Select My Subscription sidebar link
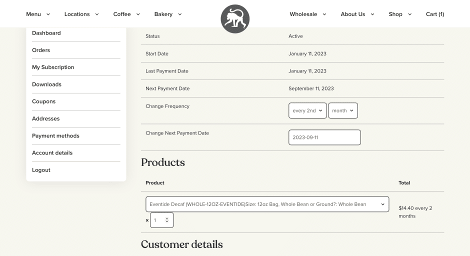Screen dimensions: 470x256 (x=53, y=67)
